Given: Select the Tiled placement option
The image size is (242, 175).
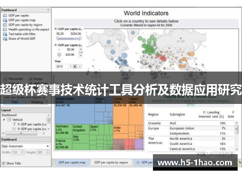Looking at the screenshot, I should pyautogui.click(x=15, y=102).
